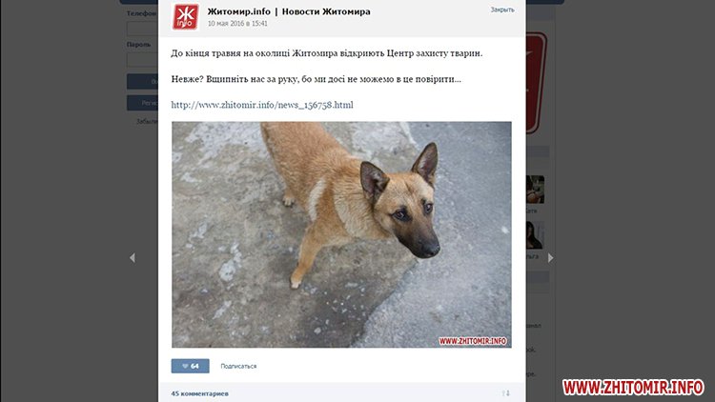Click the registration button in background sidebar
Viewport: 715px width, 402px height.
[x=142, y=103]
